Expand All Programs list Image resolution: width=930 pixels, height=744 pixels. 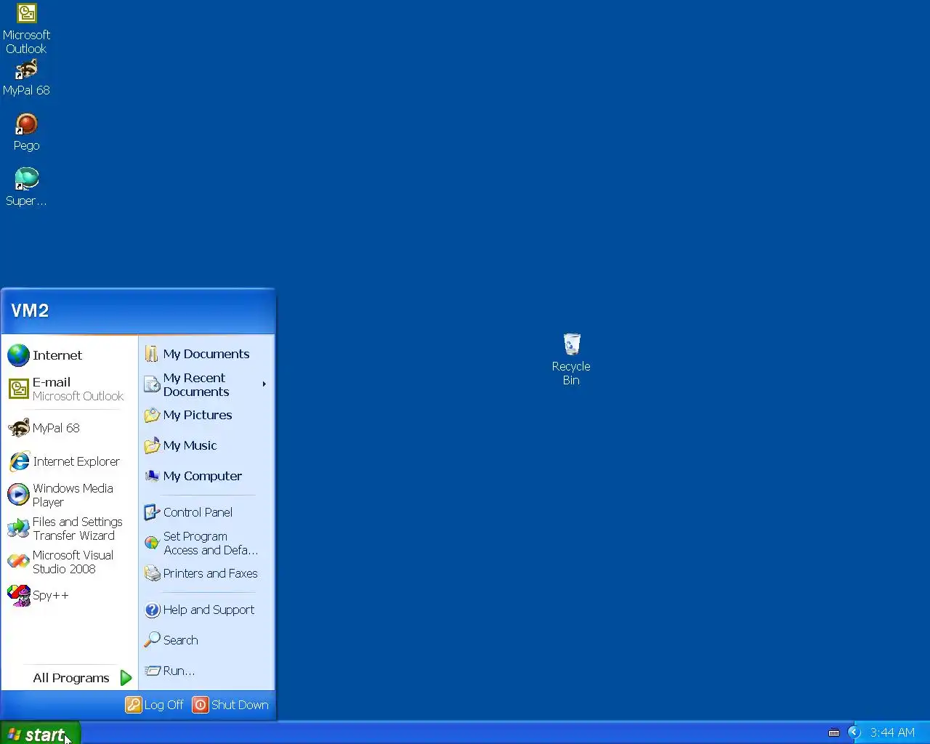click(x=70, y=678)
